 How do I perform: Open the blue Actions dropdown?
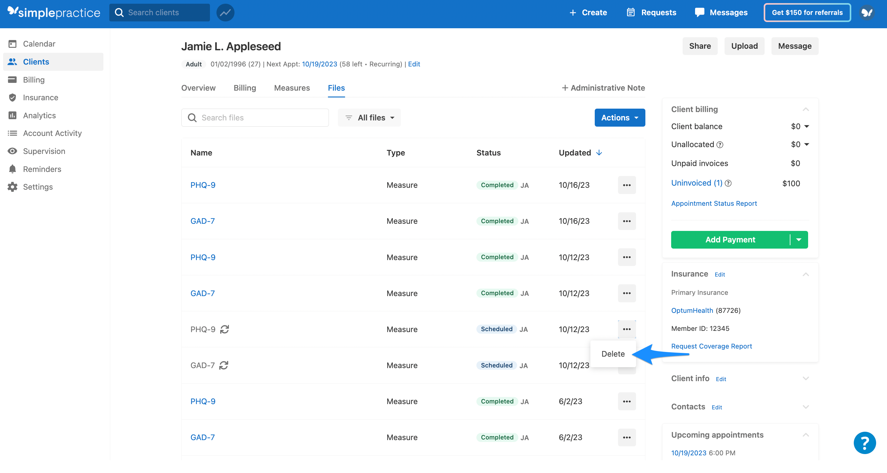coord(620,118)
